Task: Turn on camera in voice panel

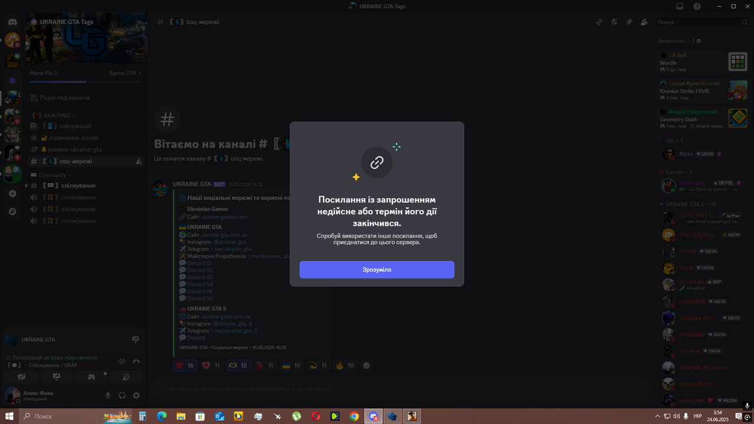Action: [22, 377]
